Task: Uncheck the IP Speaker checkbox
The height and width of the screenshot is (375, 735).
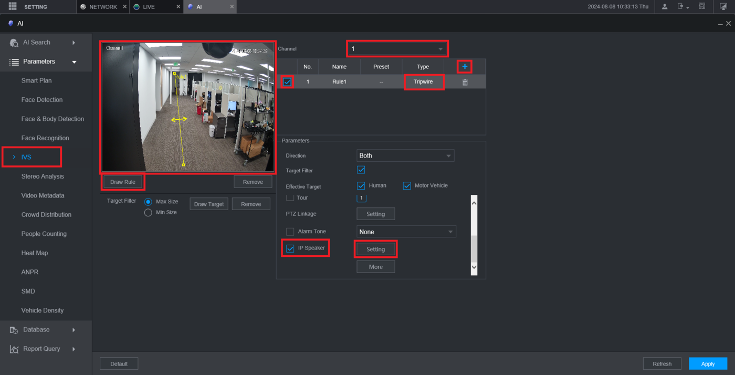Action: 290,248
